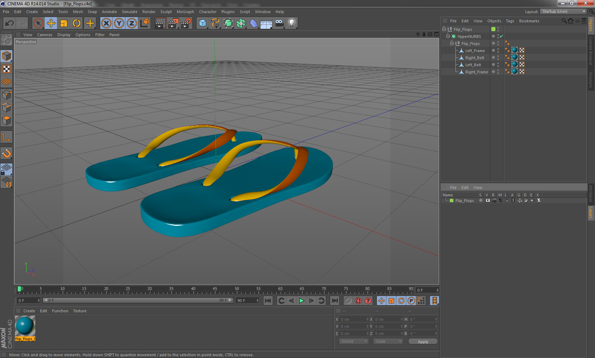Select the Rotate tool in top toolbar

point(76,23)
